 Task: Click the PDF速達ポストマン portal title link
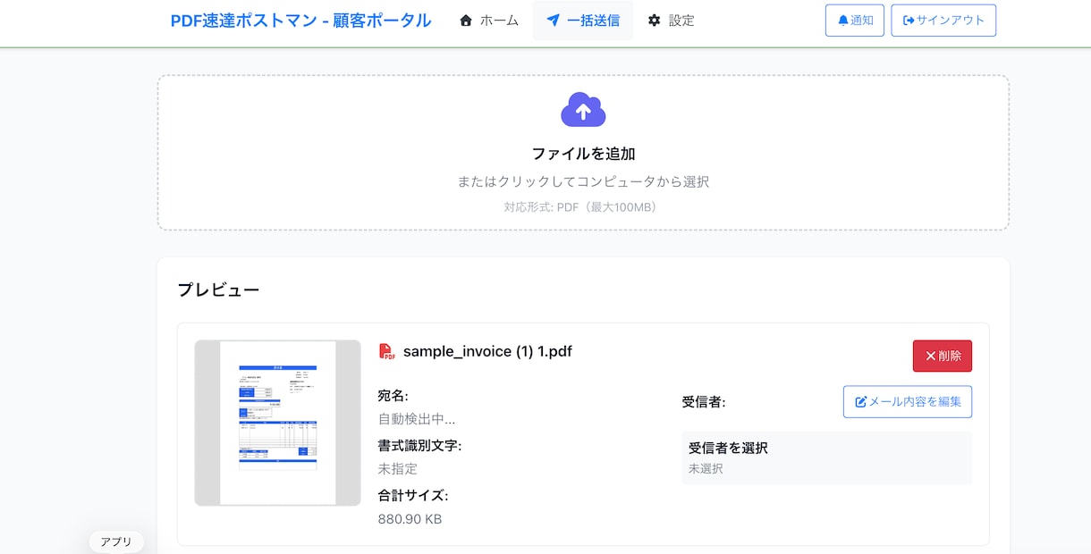pos(300,21)
